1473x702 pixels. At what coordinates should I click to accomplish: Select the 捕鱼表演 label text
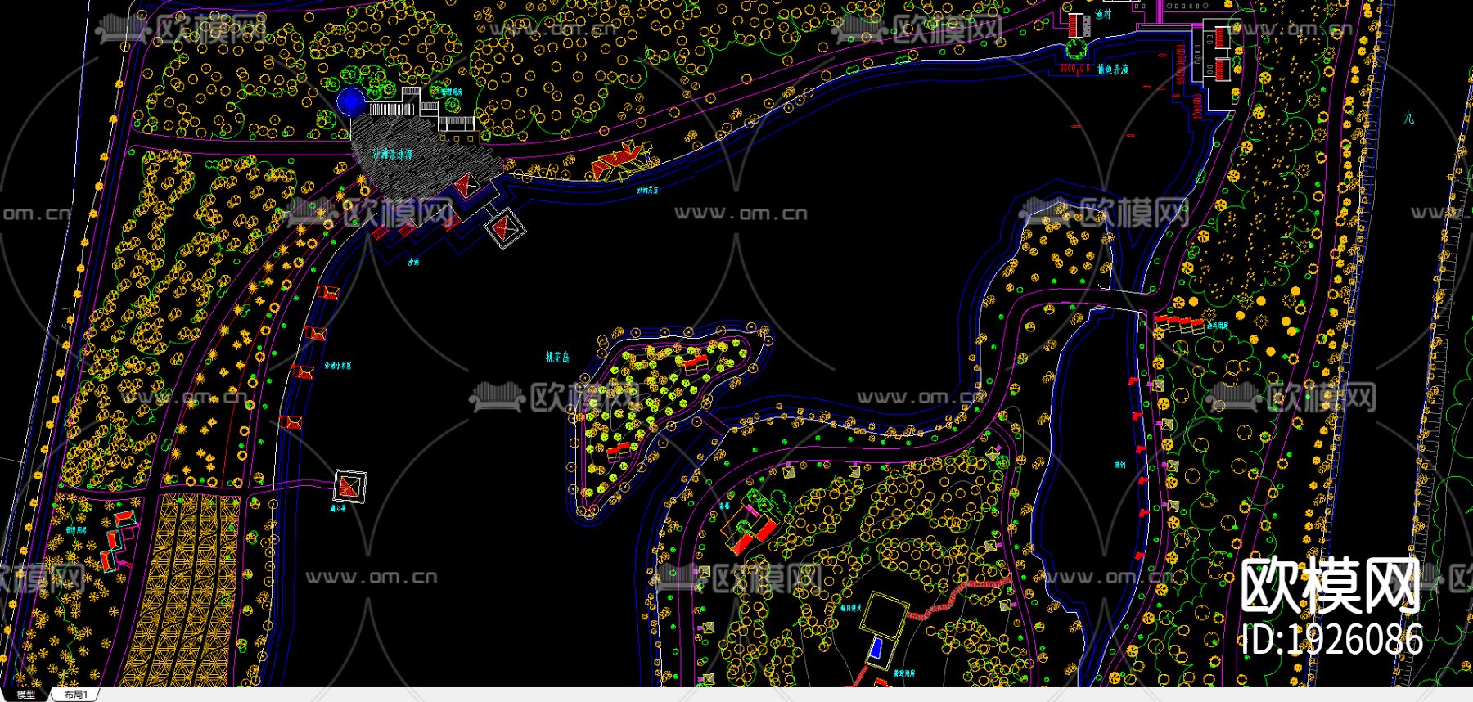1113,70
